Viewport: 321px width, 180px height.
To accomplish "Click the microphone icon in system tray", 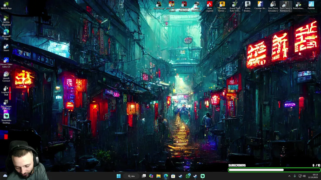I will coord(295,176).
